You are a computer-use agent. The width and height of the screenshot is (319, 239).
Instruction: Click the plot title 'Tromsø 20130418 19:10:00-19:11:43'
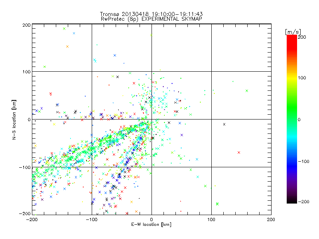pyautogui.click(x=151, y=14)
